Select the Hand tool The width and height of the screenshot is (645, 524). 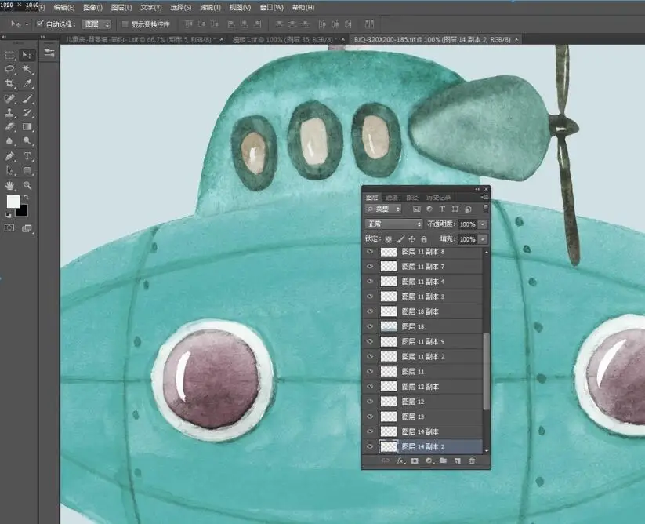9,185
